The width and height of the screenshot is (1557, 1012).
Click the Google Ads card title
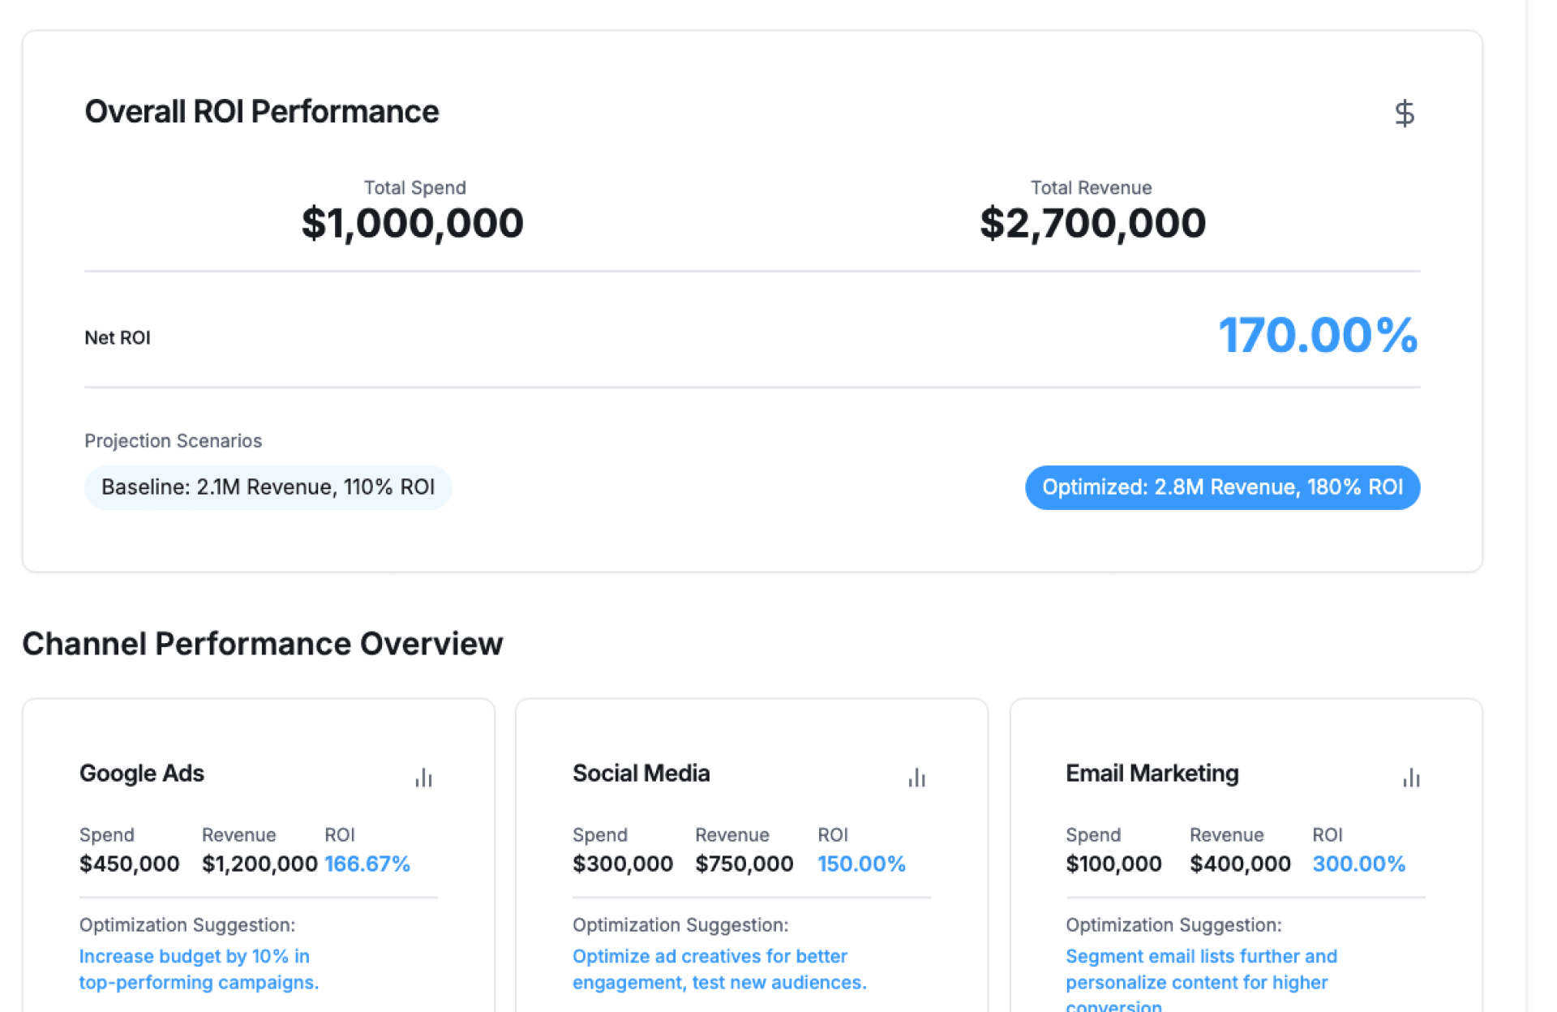[142, 773]
